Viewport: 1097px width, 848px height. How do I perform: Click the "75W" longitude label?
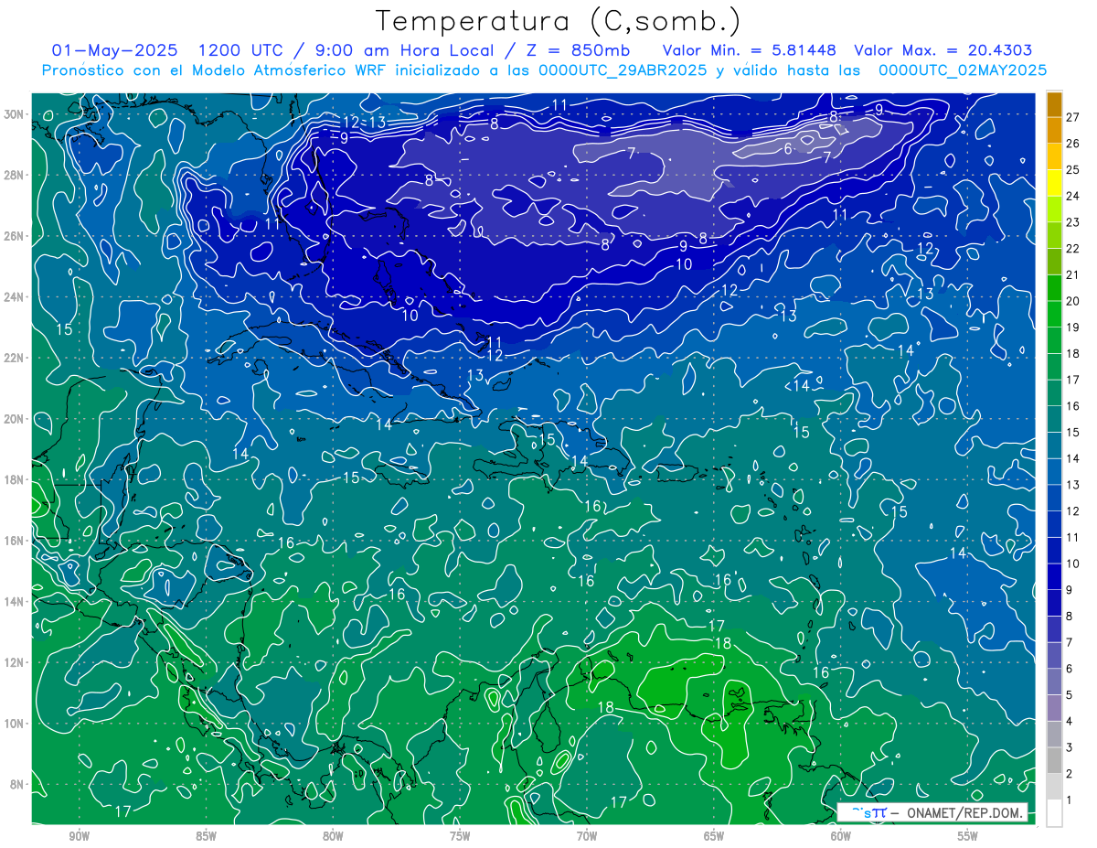coord(460,836)
